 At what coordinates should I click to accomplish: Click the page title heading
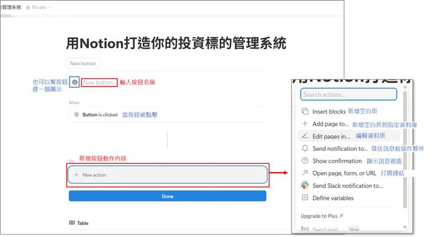tap(176, 43)
